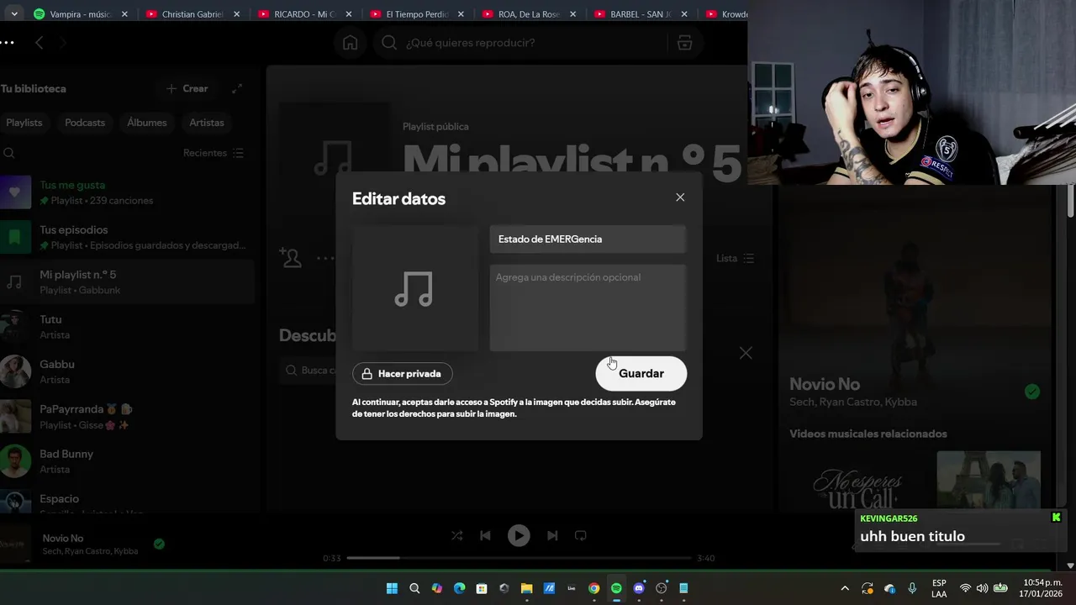This screenshot has width=1076, height=605.
Task: Open the PaPayrranda playlist
Action: pos(126,417)
